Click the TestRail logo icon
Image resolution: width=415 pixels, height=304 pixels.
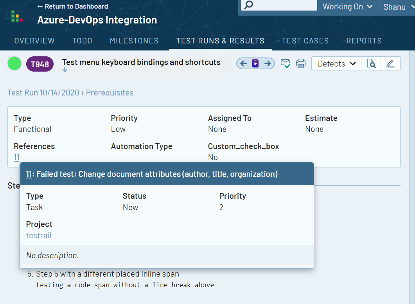tap(17, 16)
